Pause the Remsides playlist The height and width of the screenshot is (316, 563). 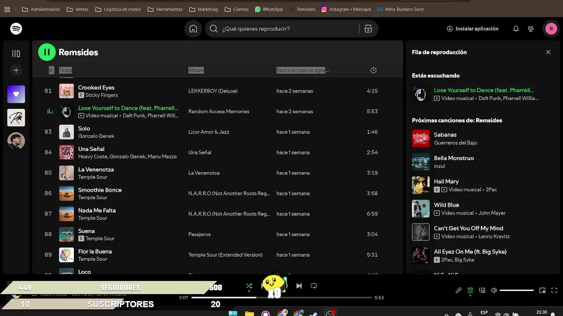tap(47, 52)
